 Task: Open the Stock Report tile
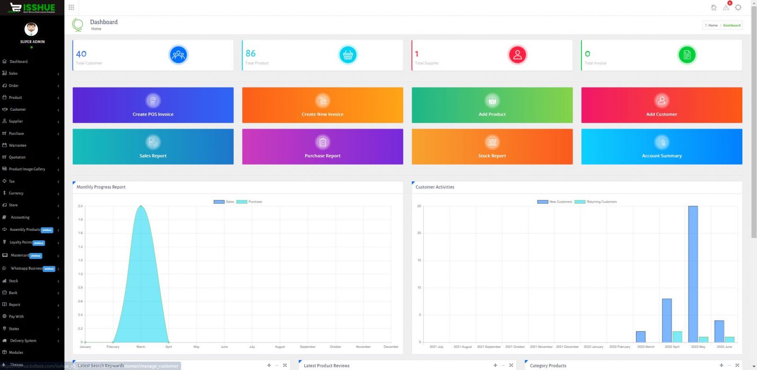click(x=492, y=147)
